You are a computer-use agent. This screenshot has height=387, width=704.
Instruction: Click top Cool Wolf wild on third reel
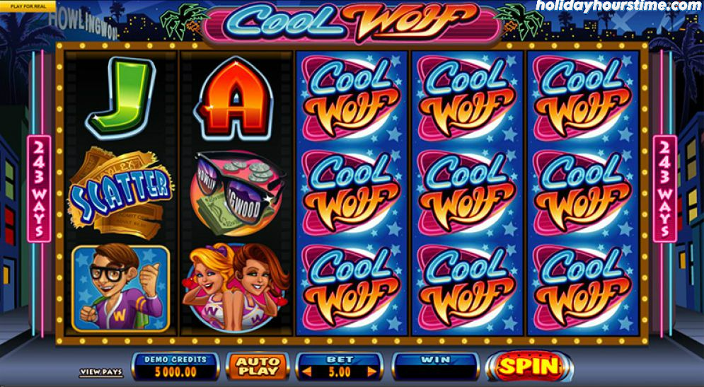[352, 98]
